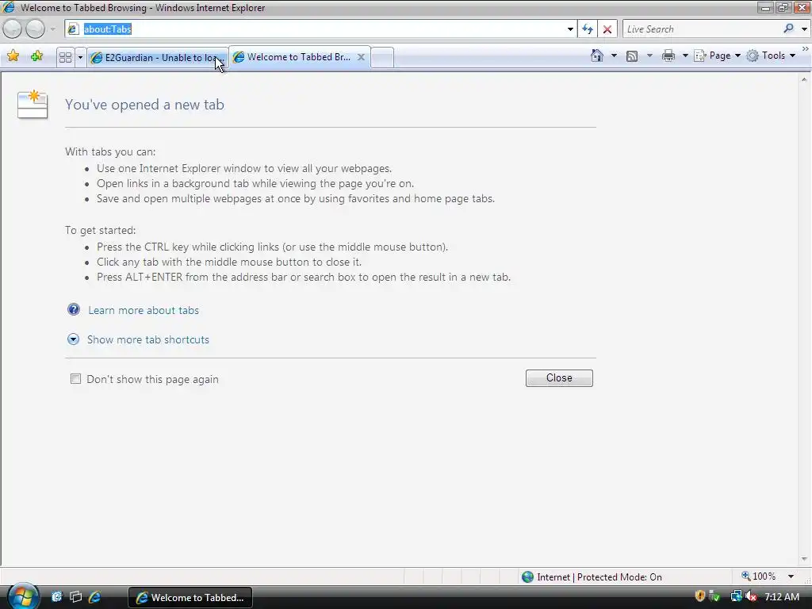Click the red Stop loading button
This screenshot has height=609, width=812.
click(607, 29)
